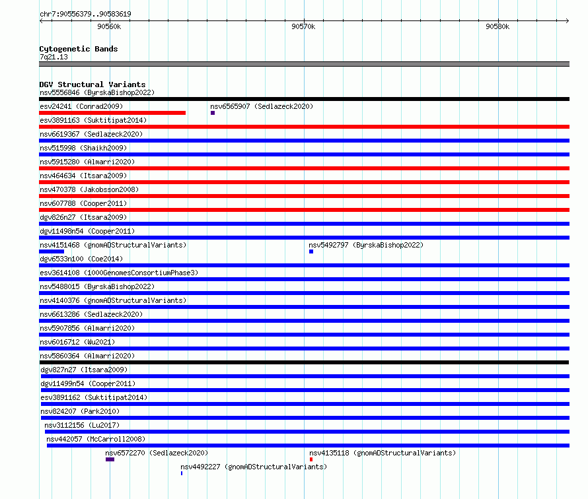This screenshot has height=499, width=588.
Task: Click the nsv6565907 purple variant marker
Action: tap(213, 113)
